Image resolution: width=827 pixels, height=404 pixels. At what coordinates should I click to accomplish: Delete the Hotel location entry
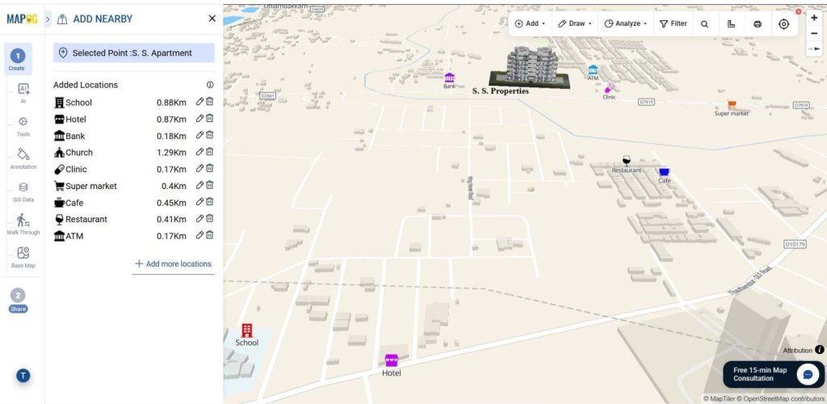209,119
